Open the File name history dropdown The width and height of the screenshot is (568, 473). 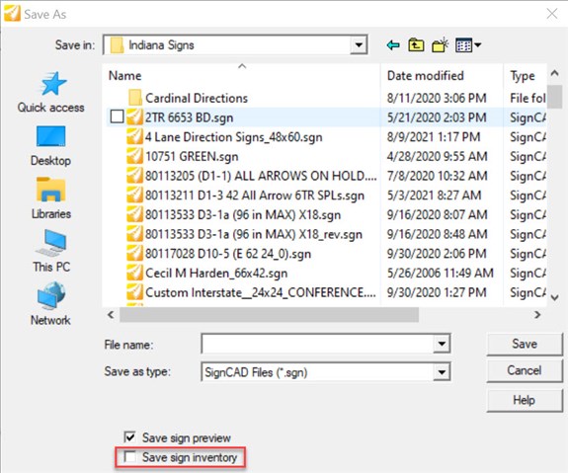[x=442, y=344]
